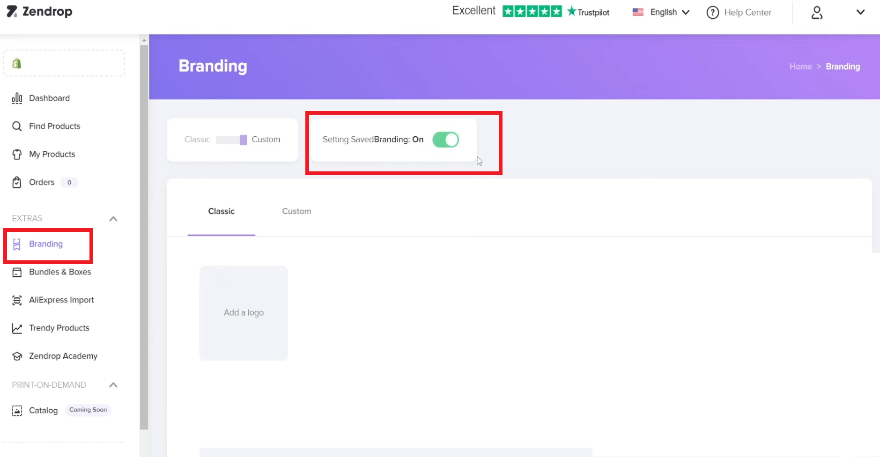Click the Dashboard bar chart icon
Image resolution: width=880 pixels, height=457 pixels.
pos(17,98)
